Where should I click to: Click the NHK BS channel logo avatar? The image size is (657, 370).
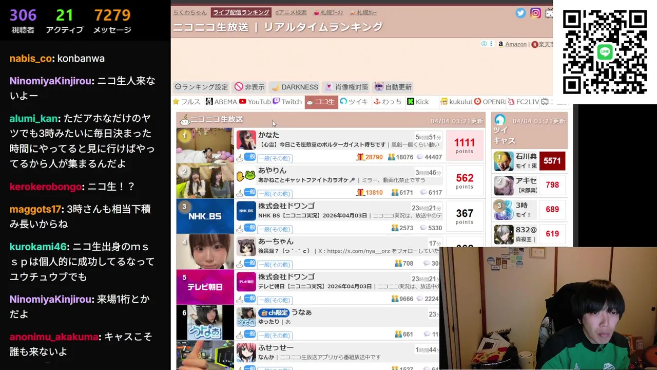click(x=246, y=211)
